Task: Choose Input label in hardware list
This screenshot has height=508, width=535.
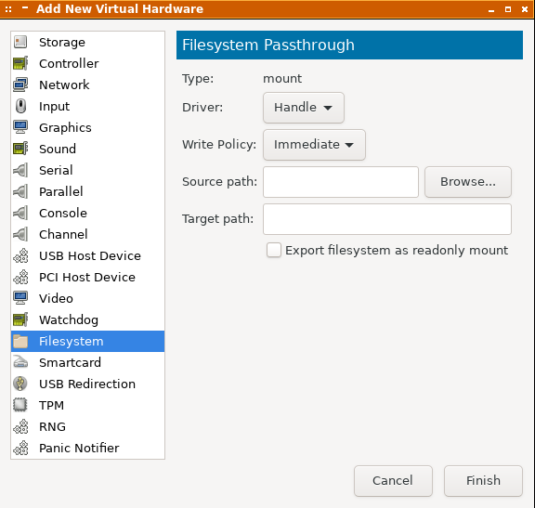Action: point(54,107)
